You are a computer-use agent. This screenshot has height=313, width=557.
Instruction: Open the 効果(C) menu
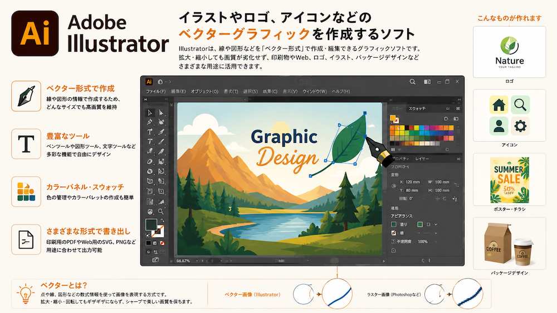(x=270, y=92)
